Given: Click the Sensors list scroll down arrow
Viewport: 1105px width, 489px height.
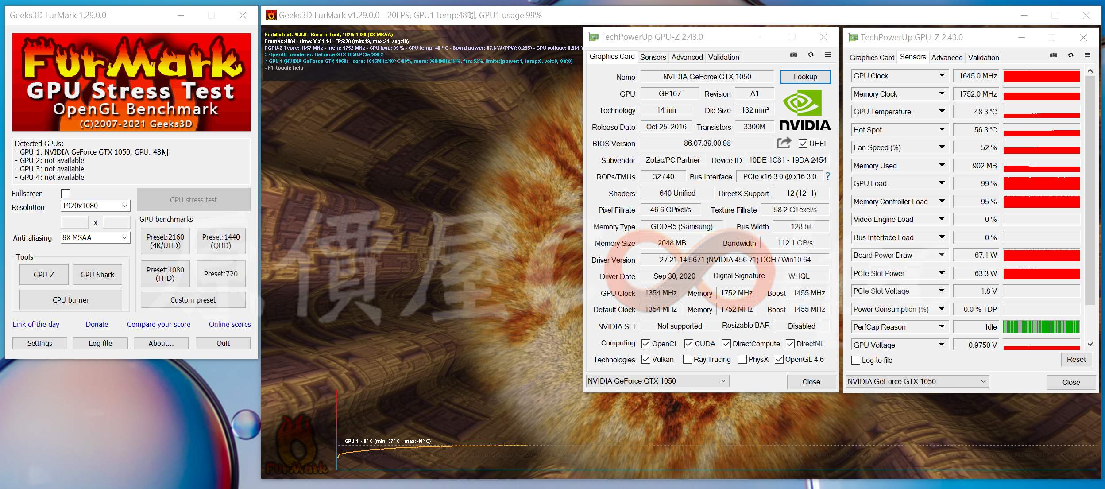Looking at the screenshot, I should click(x=1090, y=344).
